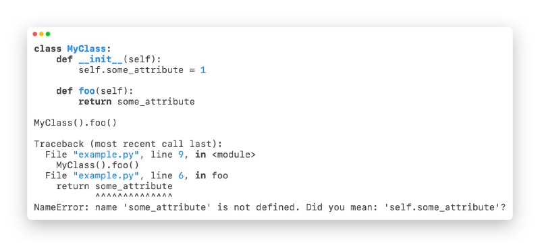Click the class keyword

click(47, 49)
